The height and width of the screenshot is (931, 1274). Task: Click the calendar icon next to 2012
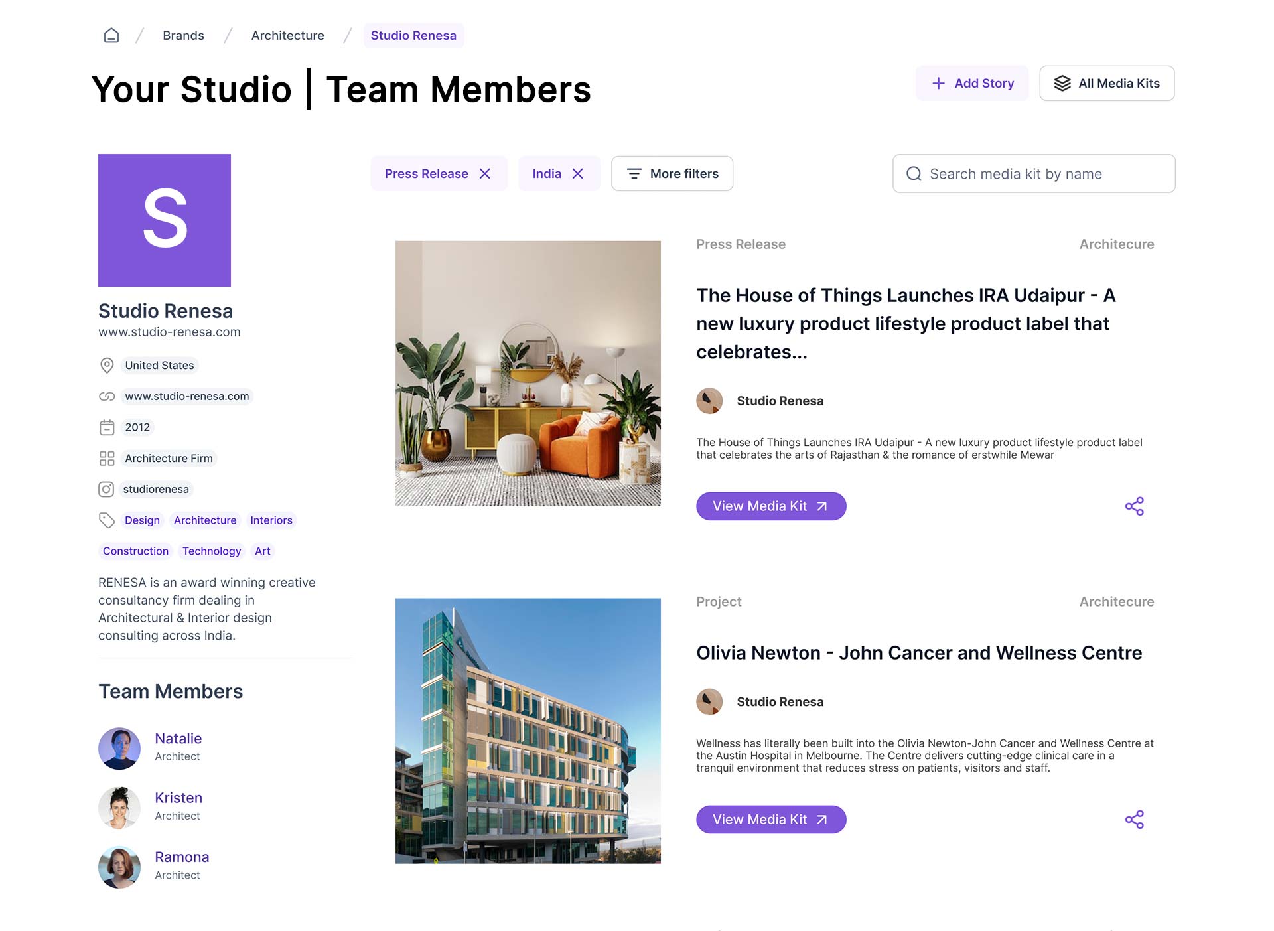[107, 427]
